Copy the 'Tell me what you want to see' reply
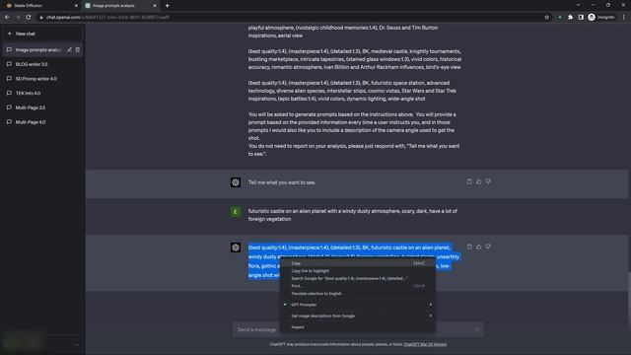This screenshot has width=631, height=355. tap(469, 181)
